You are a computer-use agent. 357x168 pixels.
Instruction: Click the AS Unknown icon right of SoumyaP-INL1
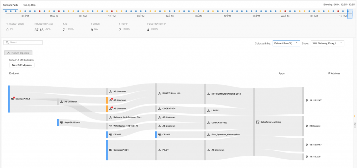[61, 102]
